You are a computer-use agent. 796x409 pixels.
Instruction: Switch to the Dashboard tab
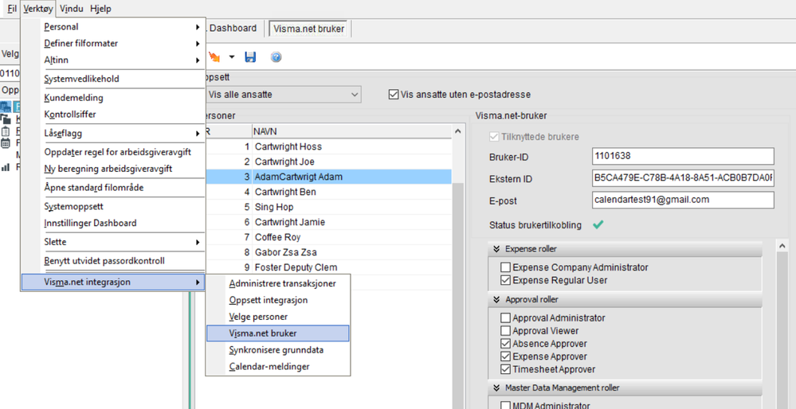tap(233, 29)
